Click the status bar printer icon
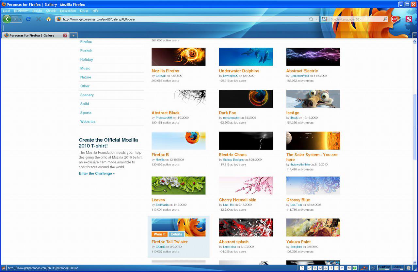The height and width of the screenshot is (272, 418). [326, 268]
